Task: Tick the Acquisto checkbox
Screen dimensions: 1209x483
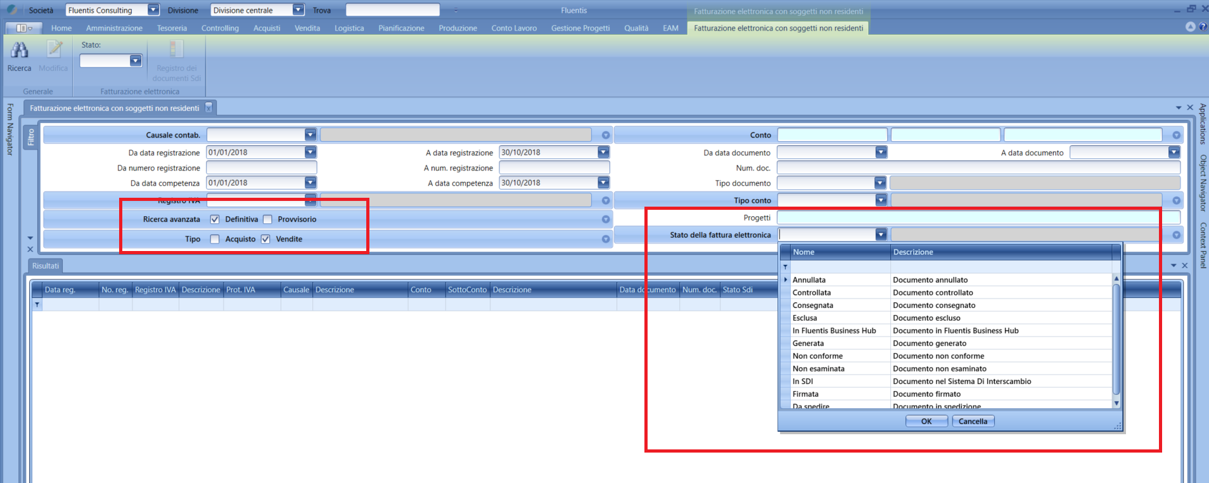Action: (215, 239)
